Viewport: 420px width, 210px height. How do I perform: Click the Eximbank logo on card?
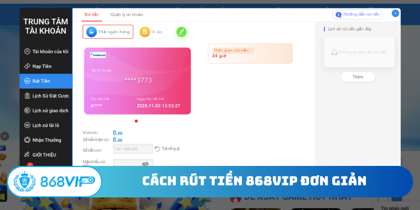pos(98,55)
